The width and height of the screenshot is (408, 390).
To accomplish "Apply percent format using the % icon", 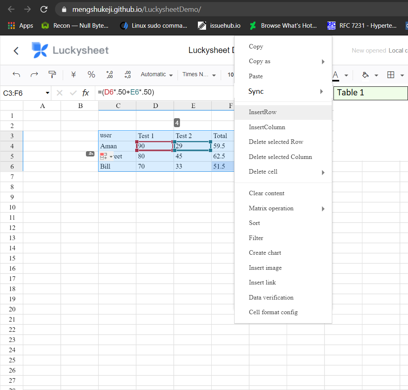I will pyautogui.click(x=91, y=75).
